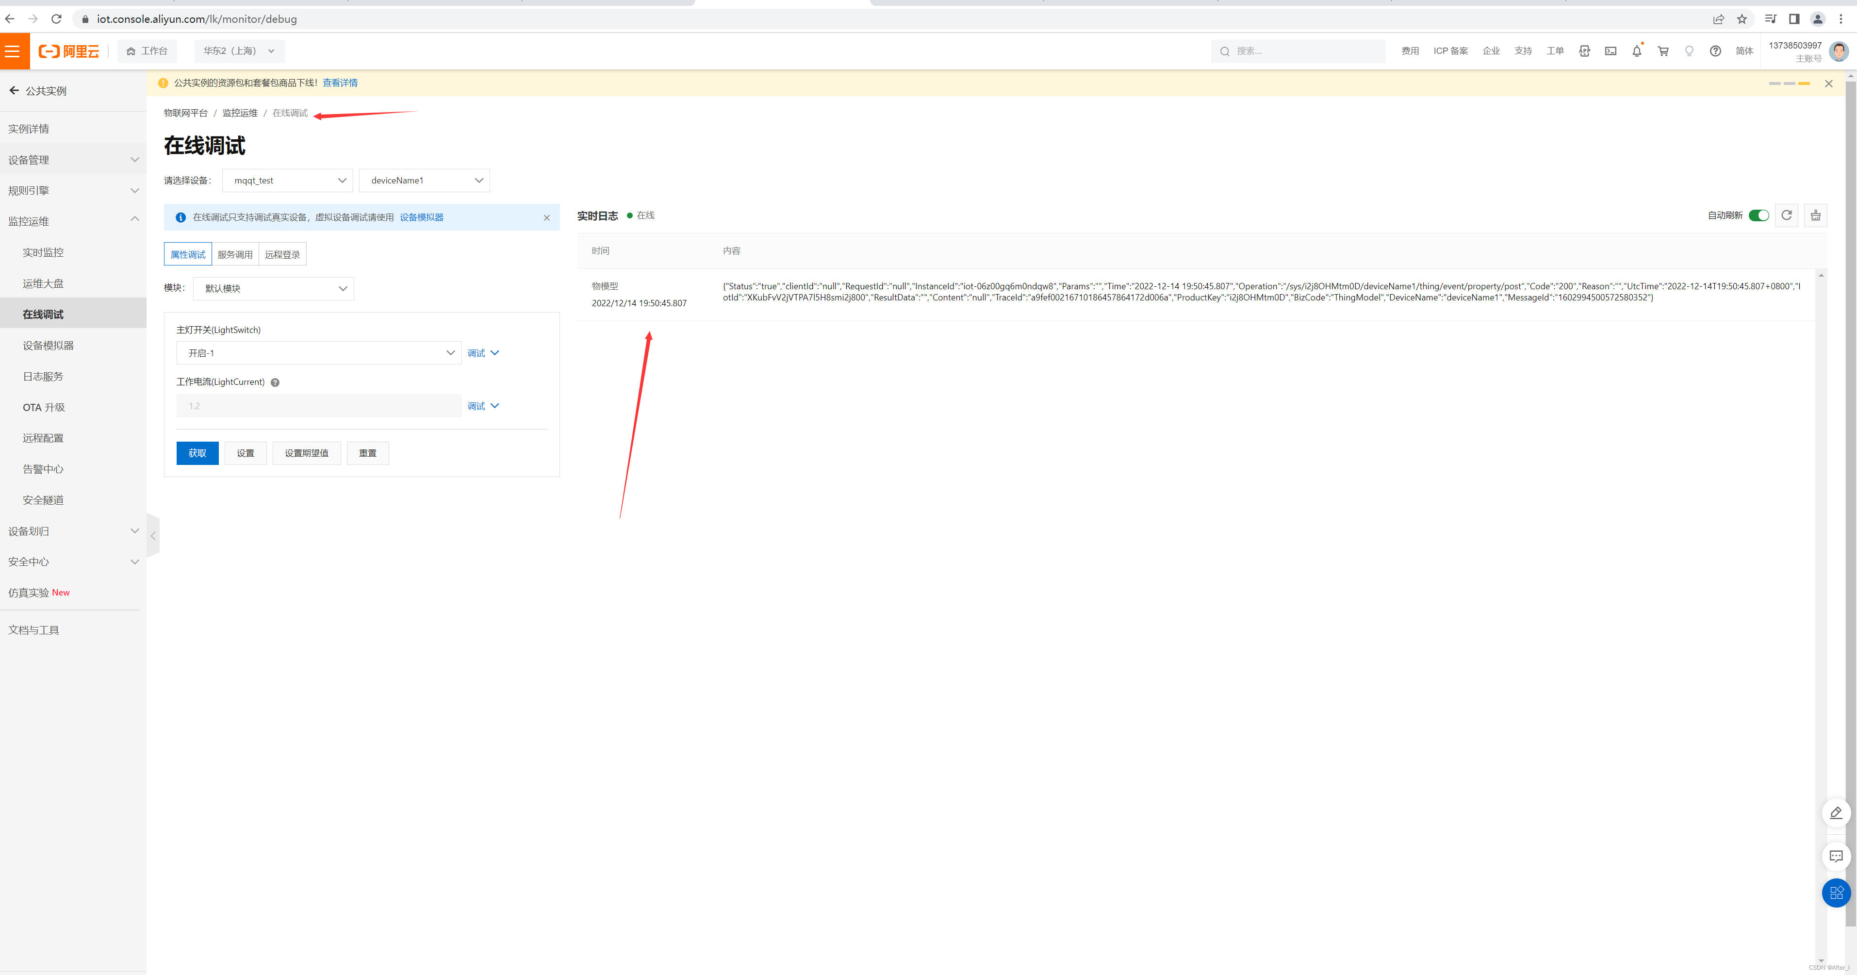Click the shopping cart icon

pos(1663,51)
